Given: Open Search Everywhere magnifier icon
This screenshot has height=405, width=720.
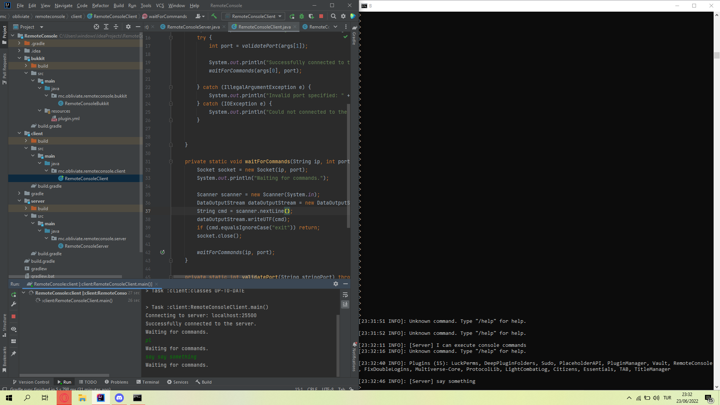Looking at the screenshot, I should pyautogui.click(x=333, y=16).
